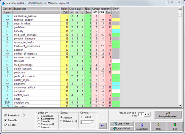This screenshot has width=185, height=134.
Task: Click SUM level cell of decision_doc
Action: 7,103
